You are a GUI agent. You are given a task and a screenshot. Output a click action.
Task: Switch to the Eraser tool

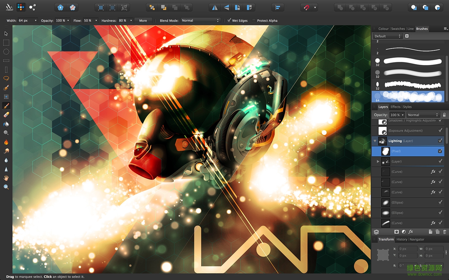tap(6, 115)
